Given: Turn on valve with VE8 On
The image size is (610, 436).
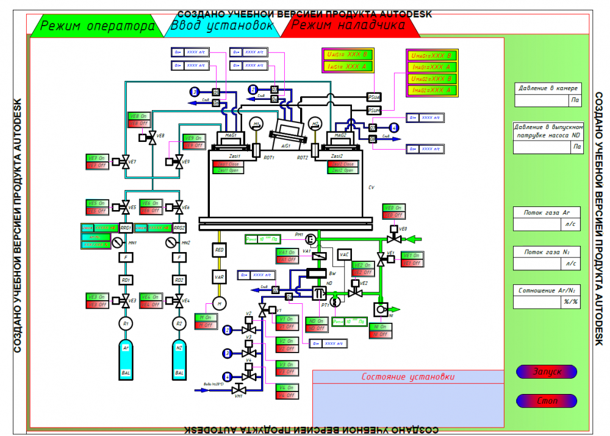Looking at the screenshot, I should tap(139, 116).
